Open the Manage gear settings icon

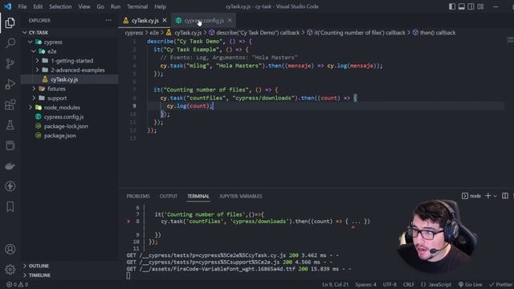(10, 270)
